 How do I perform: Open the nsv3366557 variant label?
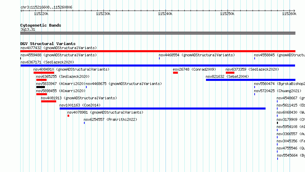(291, 134)
